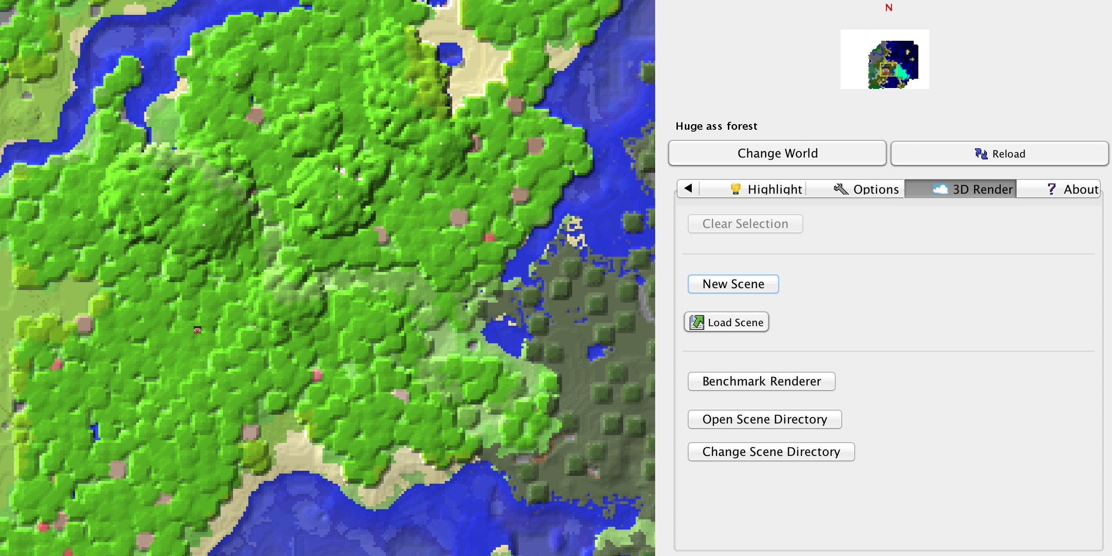Screen dimensions: 1112x556
Task: Click the 'Huge ass forest' world name
Action: [716, 126]
